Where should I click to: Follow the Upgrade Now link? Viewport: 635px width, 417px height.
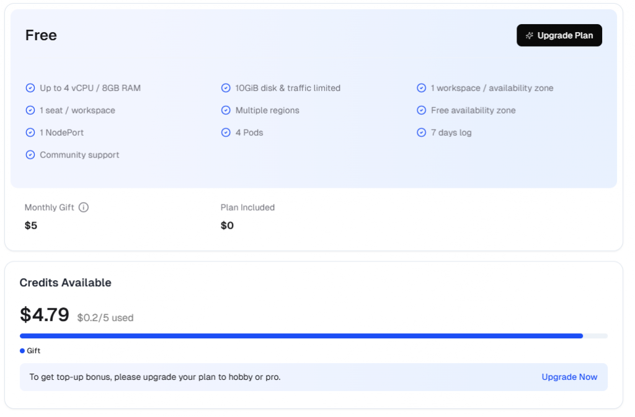coord(569,377)
